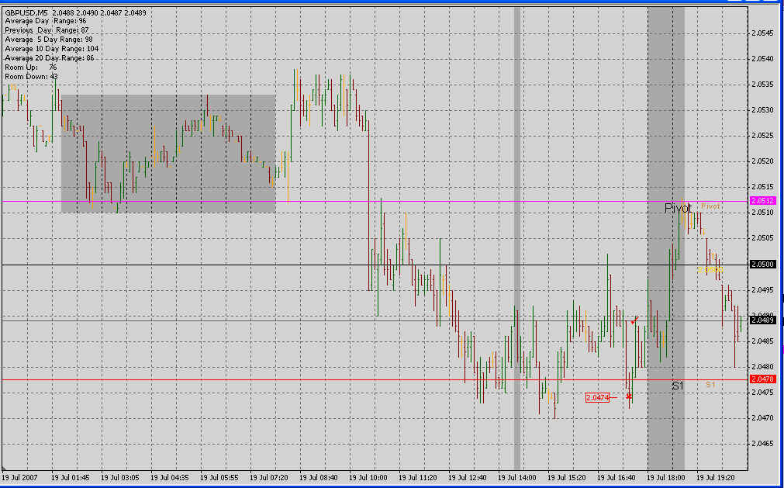Click the yellow 2.0500 text marker

709,269
